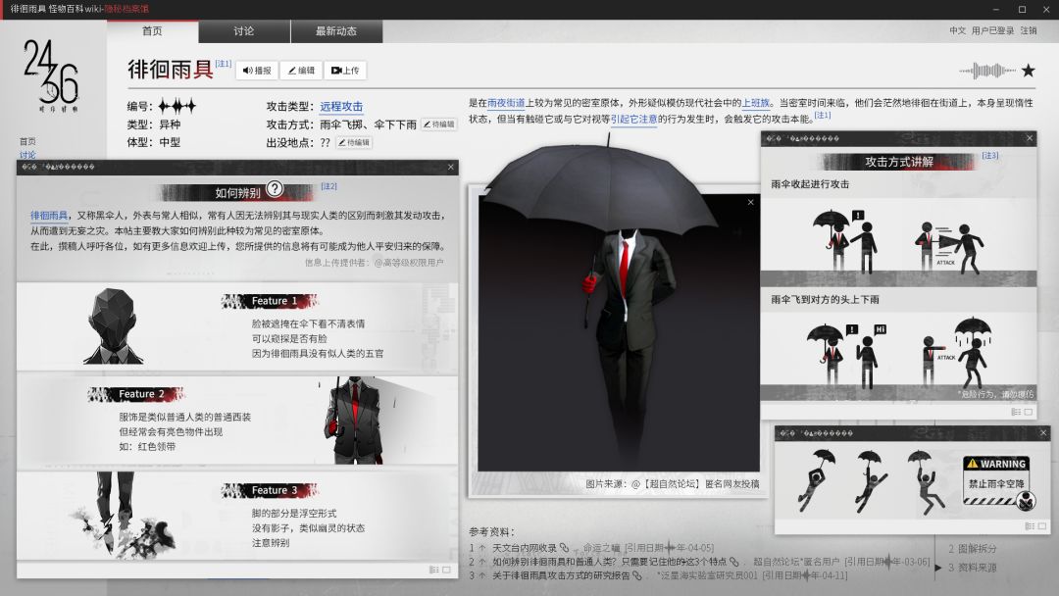Viewport: 1059px width, 596px height.
Task: Favorite the page with the star icon
Action: (x=1028, y=71)
